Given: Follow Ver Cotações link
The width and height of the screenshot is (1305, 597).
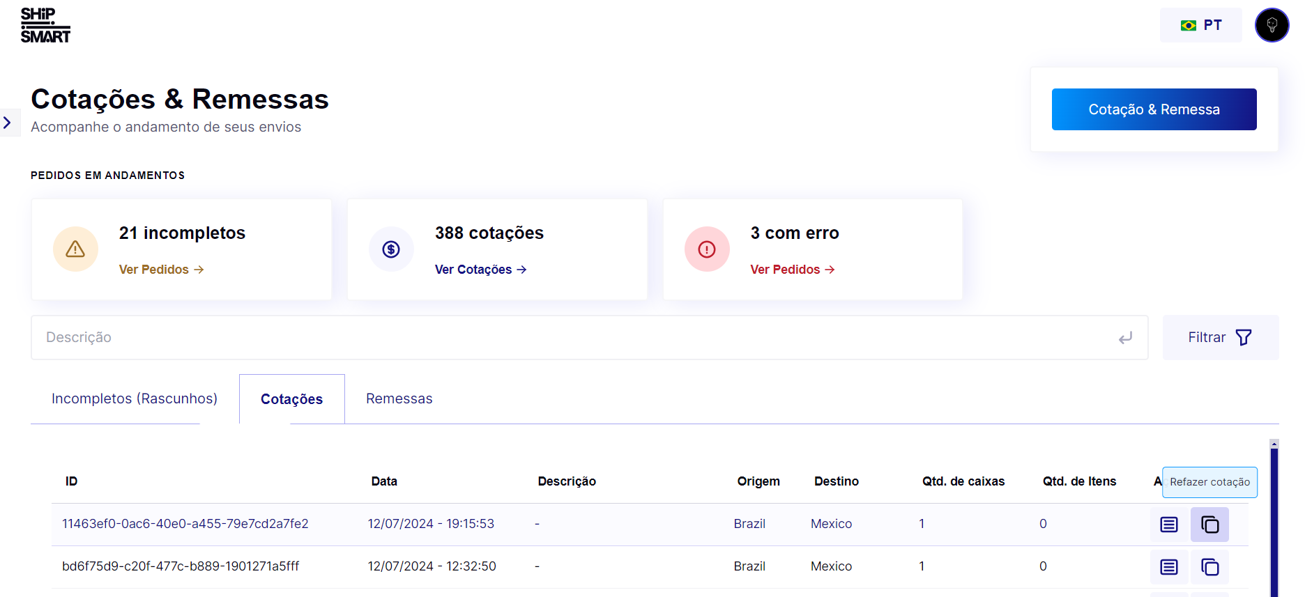Looking at the screenshot, I should pos(480,270).
